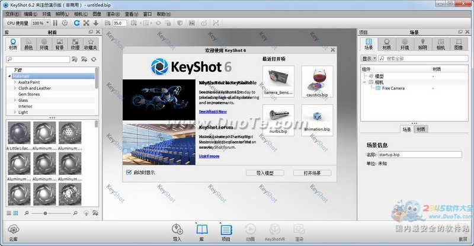Follow the See What's New link
Viewport: 474px width, 246px height.
point(213,111)
